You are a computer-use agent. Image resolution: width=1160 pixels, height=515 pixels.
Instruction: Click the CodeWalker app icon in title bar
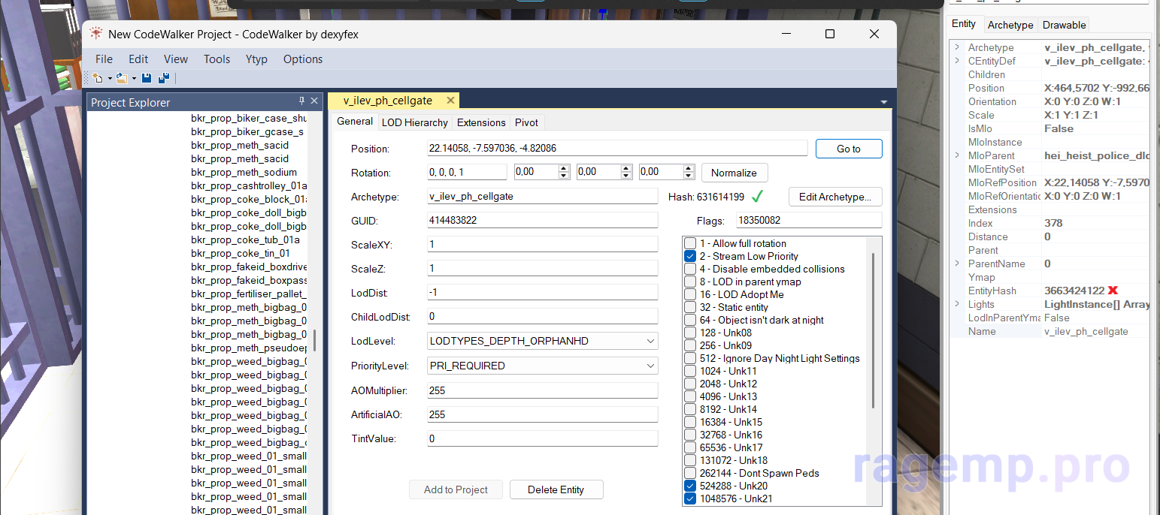(x=96, y=34)
